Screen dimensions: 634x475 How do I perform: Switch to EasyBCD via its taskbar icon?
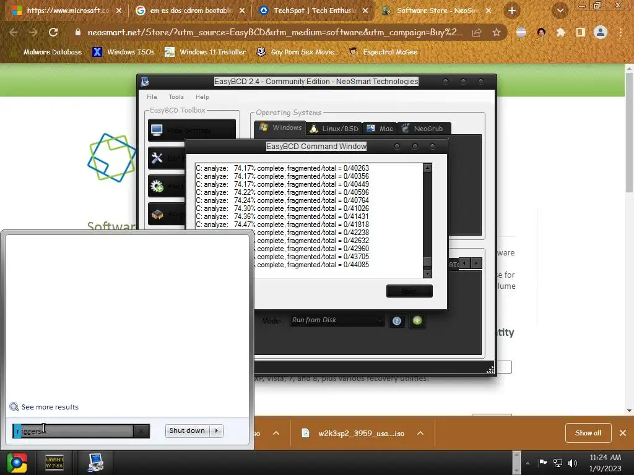point(95,463)
